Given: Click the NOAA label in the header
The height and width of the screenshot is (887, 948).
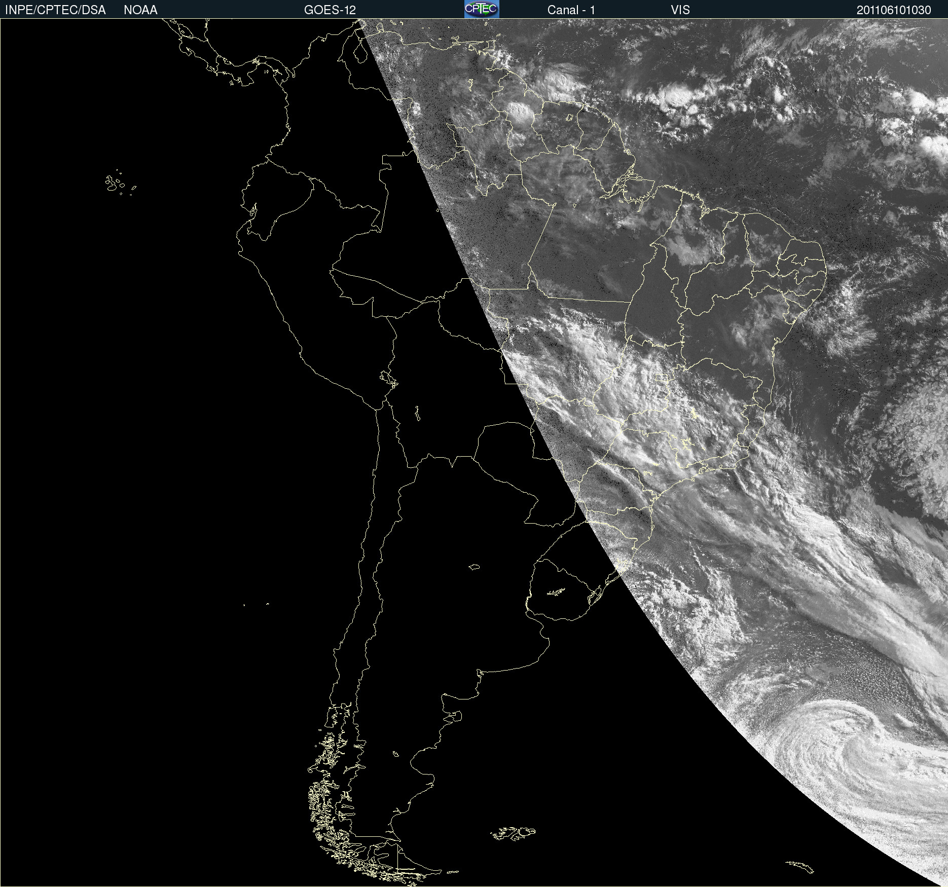Looking at the screenshot, I should point(140,10).
